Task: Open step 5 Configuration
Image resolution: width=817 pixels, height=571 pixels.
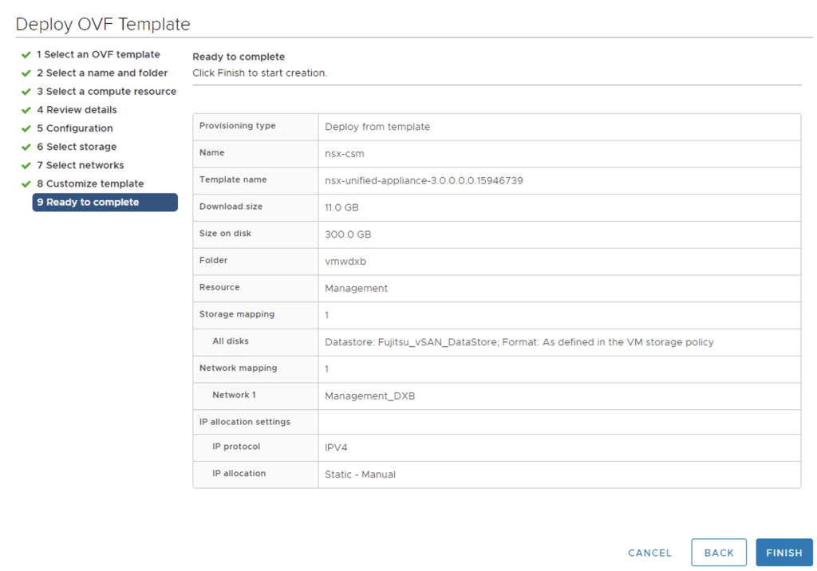Action: (74, 128)
